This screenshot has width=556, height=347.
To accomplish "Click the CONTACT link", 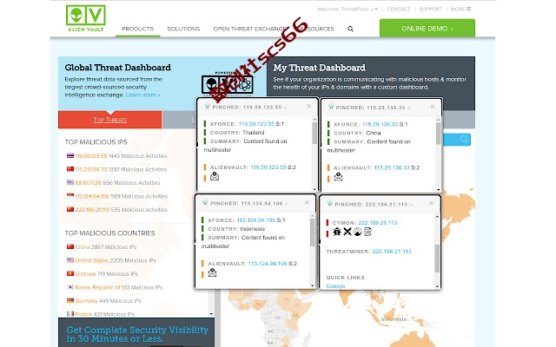I will click(398, 10).
